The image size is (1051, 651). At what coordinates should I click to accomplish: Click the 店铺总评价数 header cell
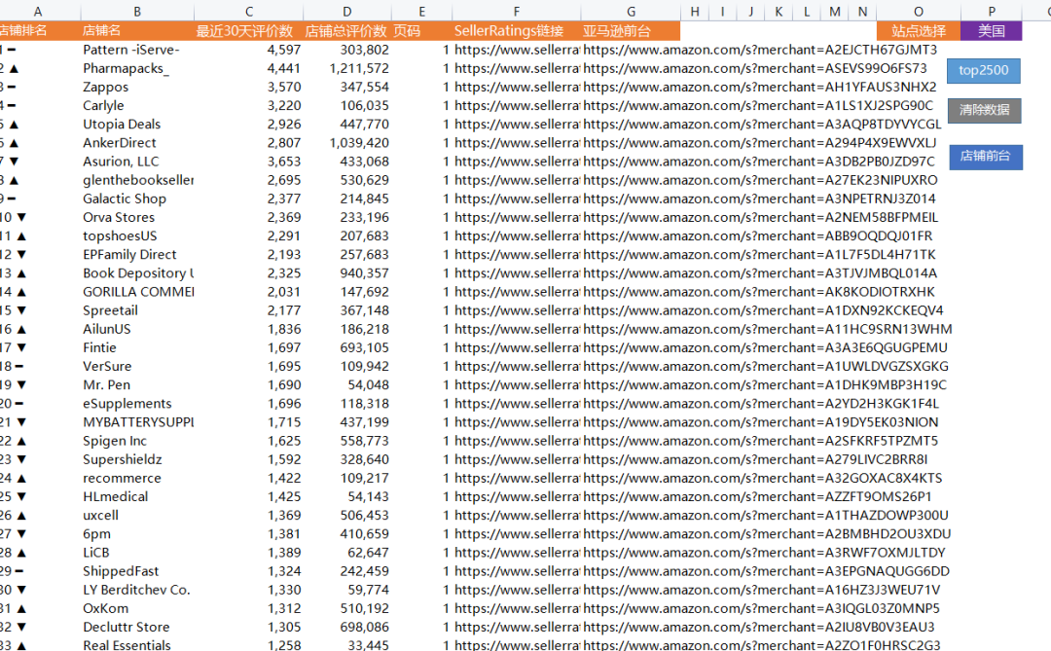[x=346, y=31]
